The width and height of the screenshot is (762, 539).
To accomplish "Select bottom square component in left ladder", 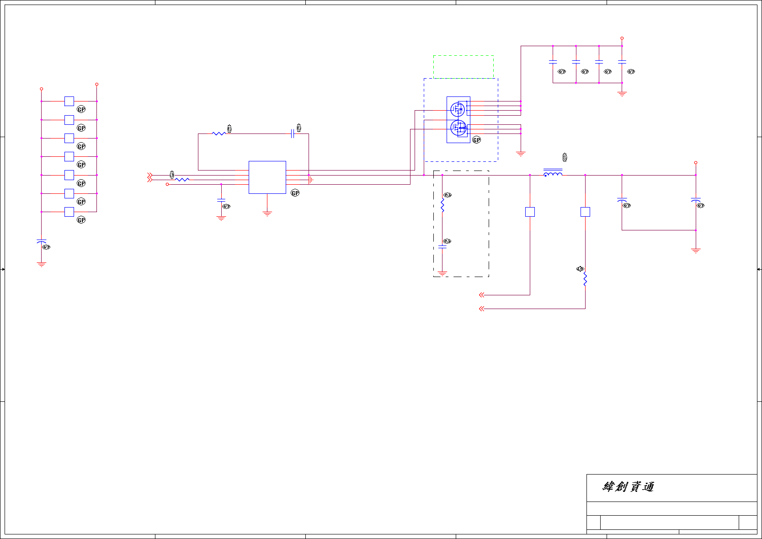I will click(x=69, y=212).
